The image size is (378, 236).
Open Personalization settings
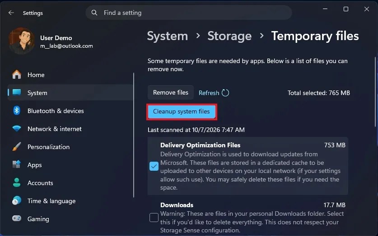click(70, 147)
